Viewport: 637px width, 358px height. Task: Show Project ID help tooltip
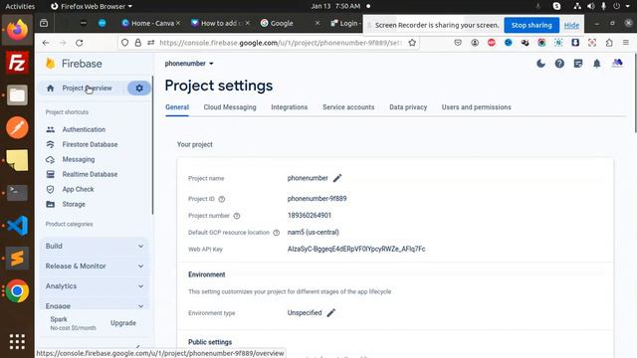click(x=222, y=199)
